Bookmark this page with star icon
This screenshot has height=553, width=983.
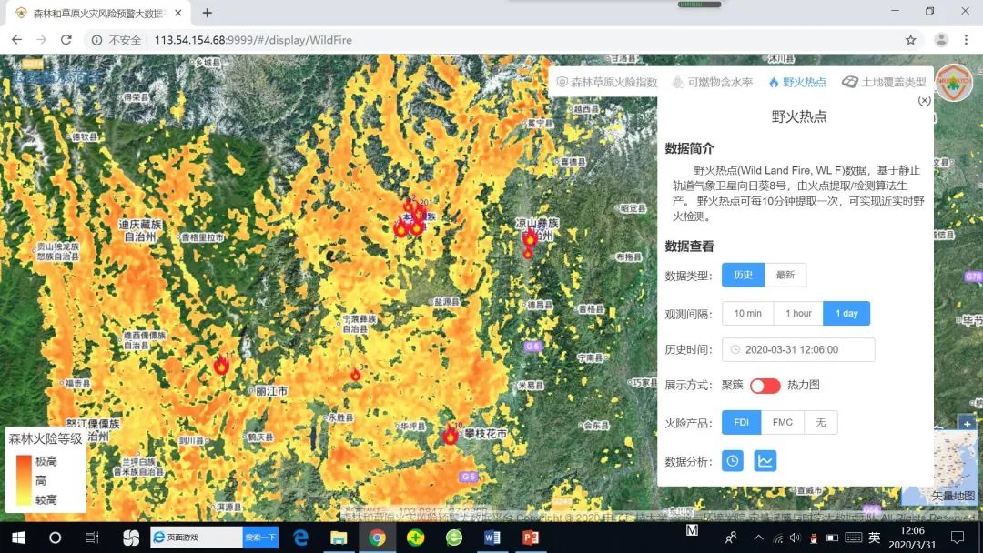(x=910, y=40)
